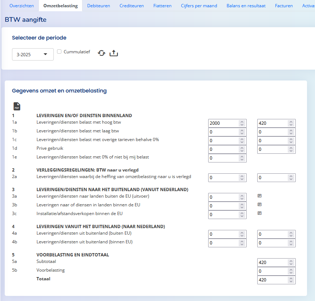Click the 1b laag btw turnover field
Screen dimensions: 315x301
coord(227,132)
